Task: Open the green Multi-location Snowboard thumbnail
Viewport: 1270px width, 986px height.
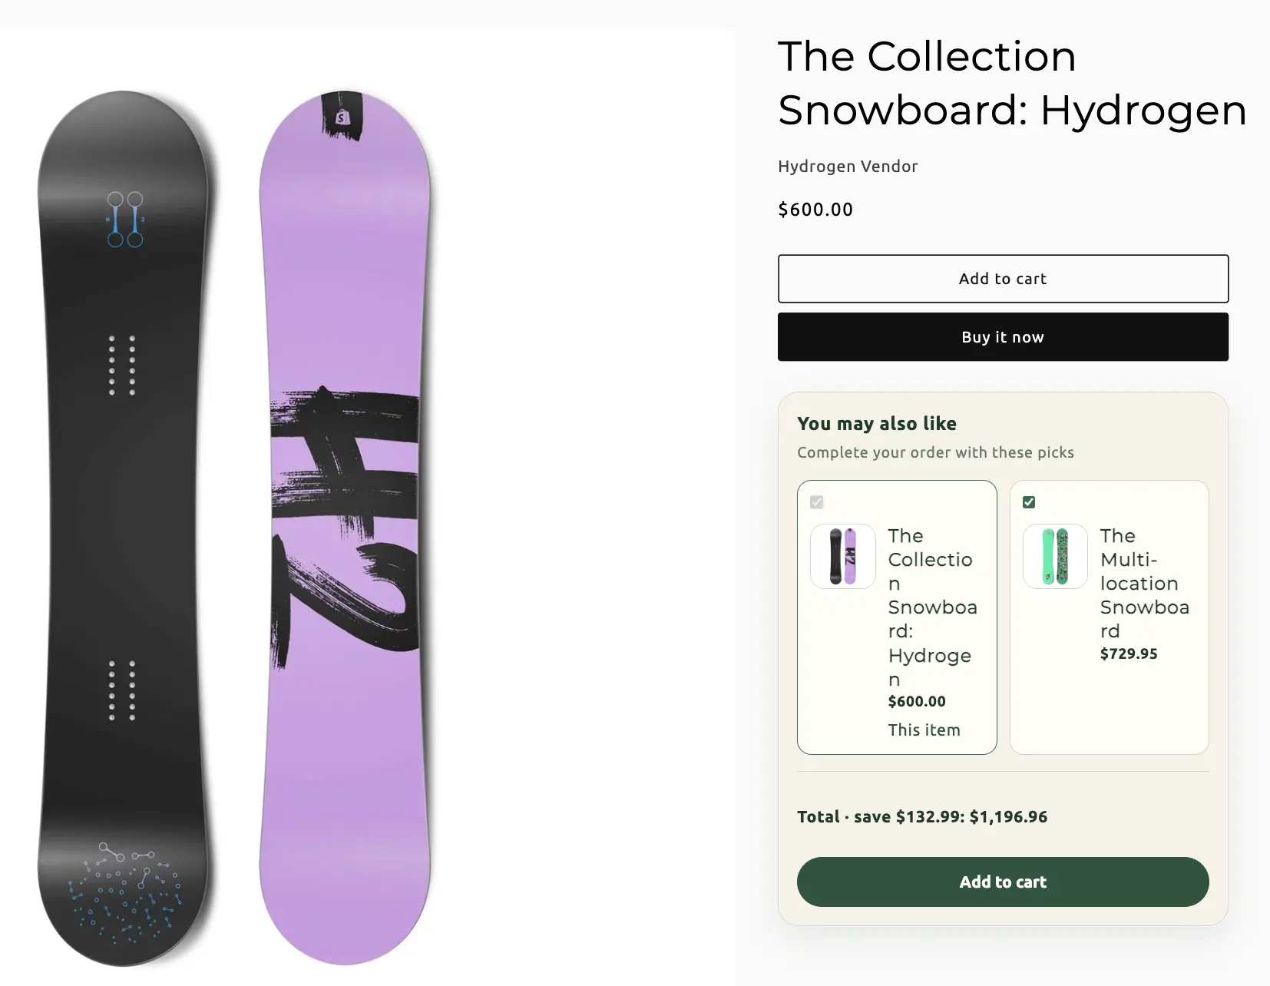Action: point(1055,556)
